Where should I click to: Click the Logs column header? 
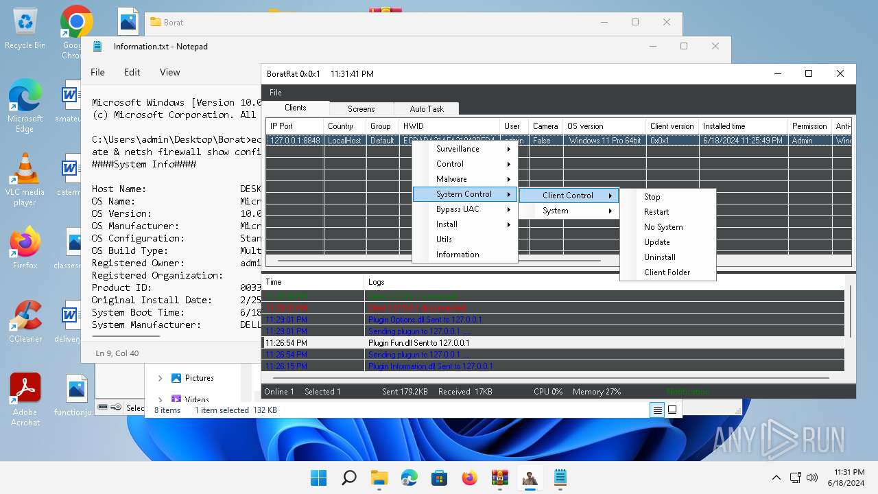click(604, 282)
